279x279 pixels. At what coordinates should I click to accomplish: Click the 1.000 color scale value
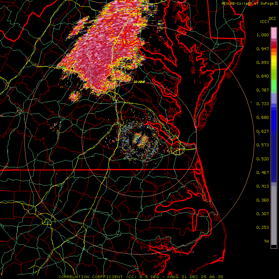click(263, 35)
